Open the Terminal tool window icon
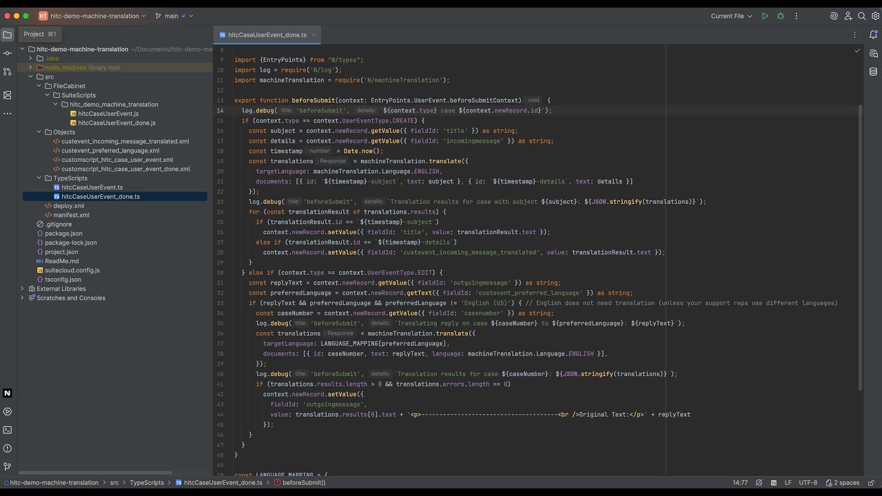Screen dimensions: 882x496 (x=8, y=430)
